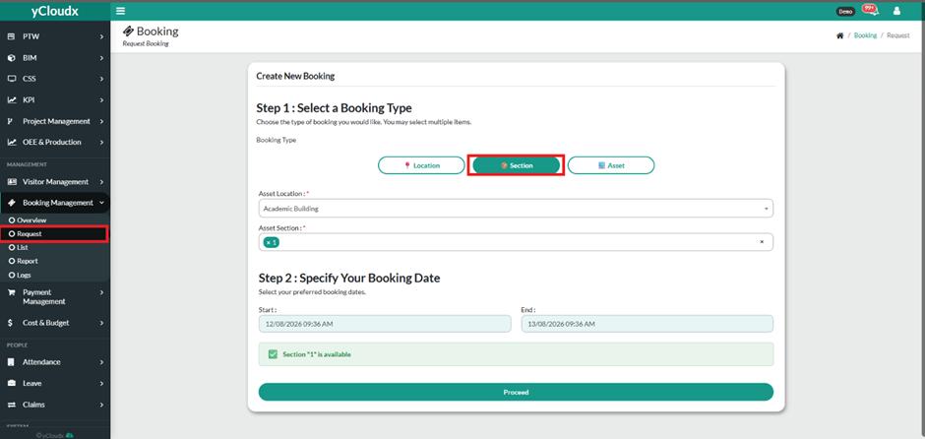
Task: Click the Attendance sidebar icon
Action: point(11,361)
